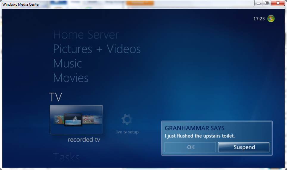Open the Music menu item
This screenshot has height=170, width=287.
[x=68, y=63]
